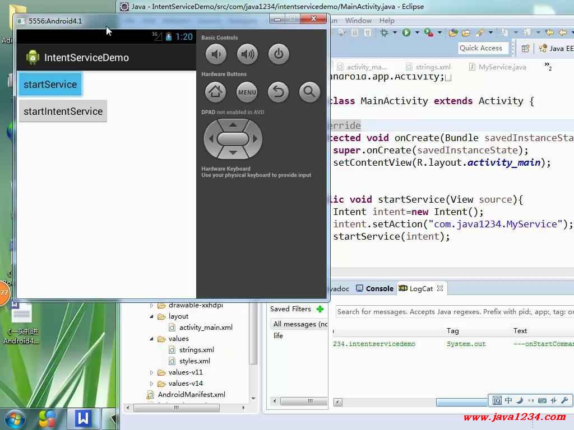The width and height of the screenshot is (574, 430).
Task: Tap the emulator MENU hardware button
Action: [247, 92]
